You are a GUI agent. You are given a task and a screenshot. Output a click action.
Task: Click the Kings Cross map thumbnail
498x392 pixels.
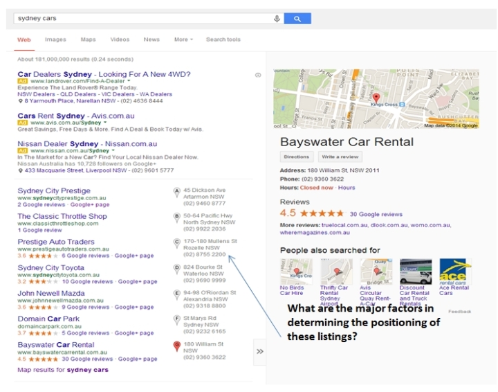376,99
